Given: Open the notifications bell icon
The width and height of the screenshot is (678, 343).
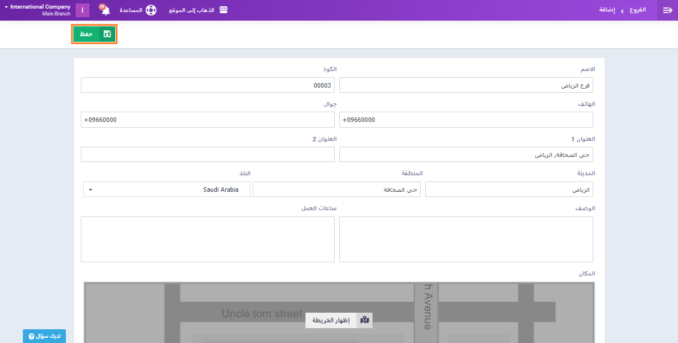Looking at the screenshot, I should coord(105,10).
